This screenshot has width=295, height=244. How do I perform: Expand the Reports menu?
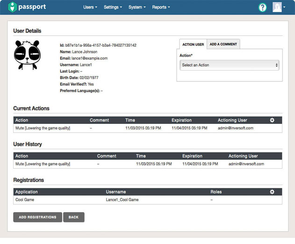coord(161,7)
